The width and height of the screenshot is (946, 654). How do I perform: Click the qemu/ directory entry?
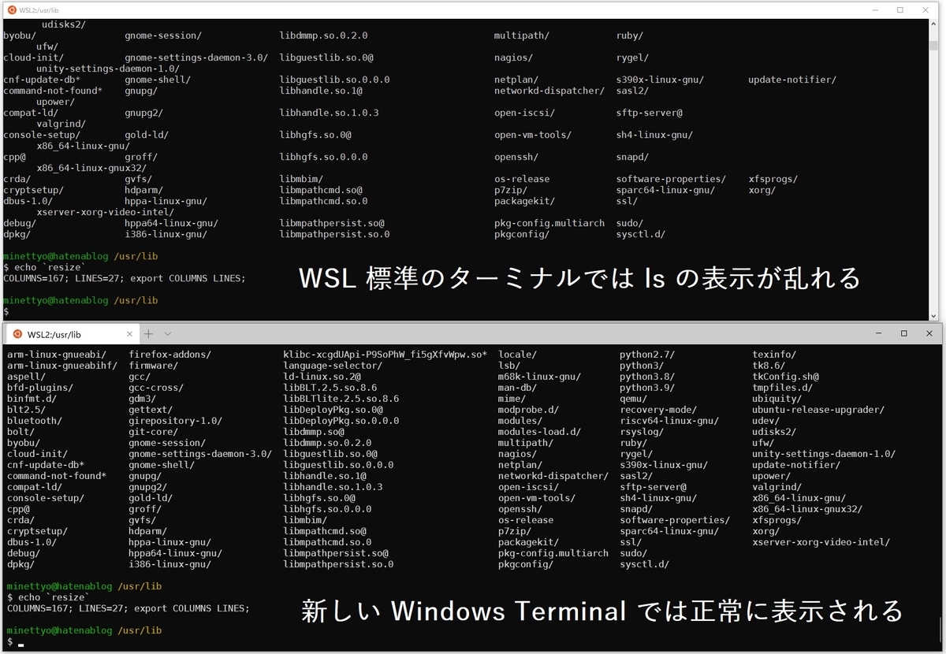[x=633, y=399]
